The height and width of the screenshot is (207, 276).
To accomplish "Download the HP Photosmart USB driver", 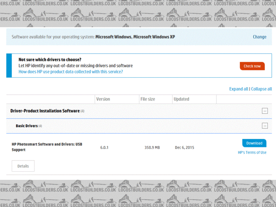I will 254,143.
